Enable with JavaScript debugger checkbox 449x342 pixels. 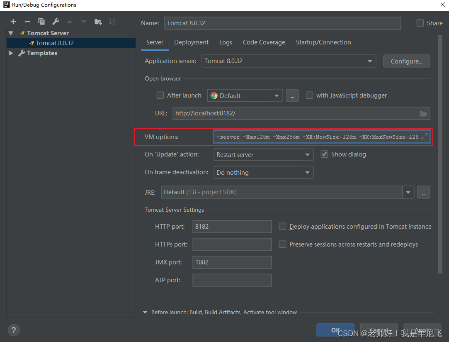[x=309, y=95]
